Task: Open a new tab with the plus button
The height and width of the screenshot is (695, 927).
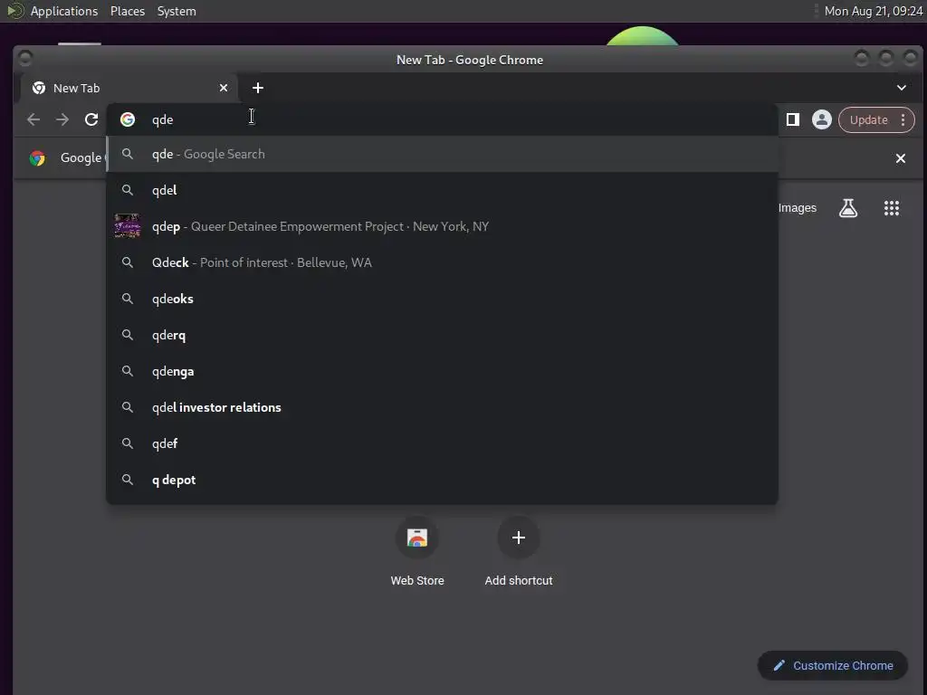Action: [x=258, y=88]
